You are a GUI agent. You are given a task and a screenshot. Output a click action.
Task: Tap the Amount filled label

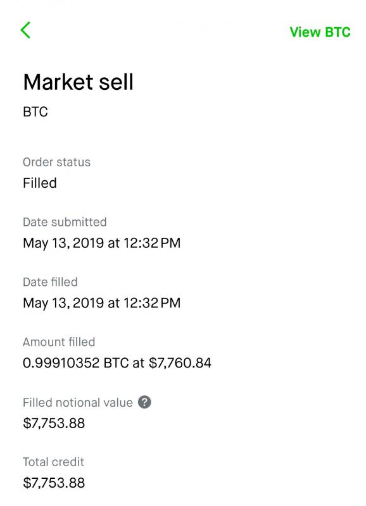[x=59, y=342]
